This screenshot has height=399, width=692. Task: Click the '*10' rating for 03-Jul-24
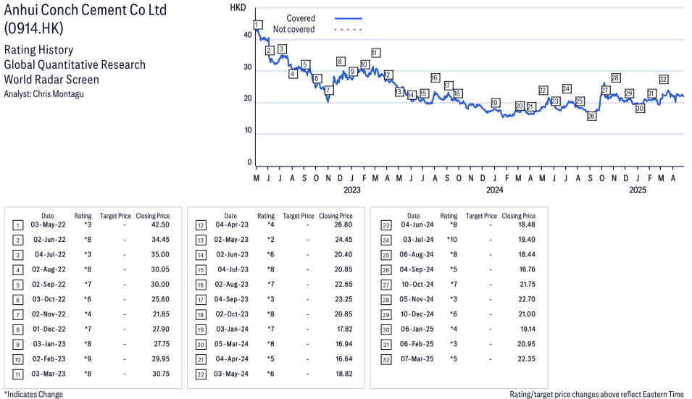click(452, 240)
